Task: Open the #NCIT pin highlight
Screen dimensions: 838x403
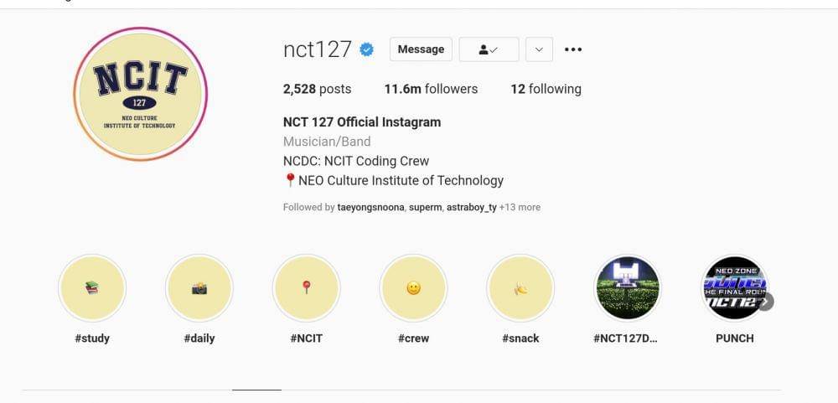Action: click(306, 288)
